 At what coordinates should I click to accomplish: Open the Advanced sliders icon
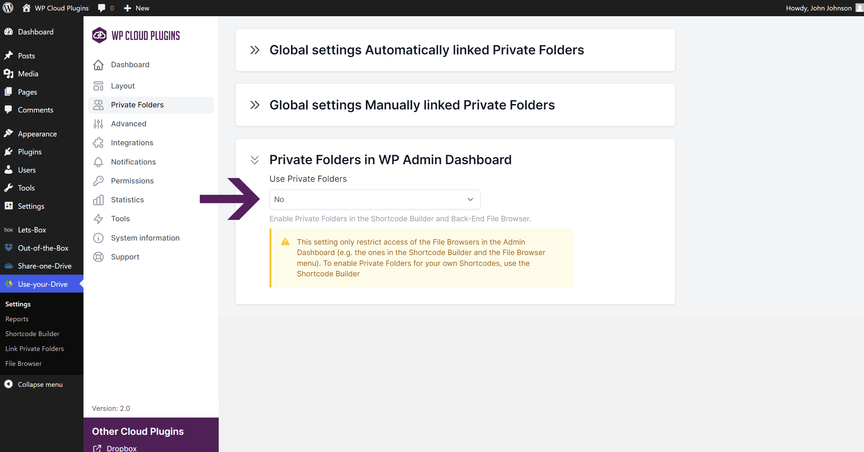coord(98,124)
